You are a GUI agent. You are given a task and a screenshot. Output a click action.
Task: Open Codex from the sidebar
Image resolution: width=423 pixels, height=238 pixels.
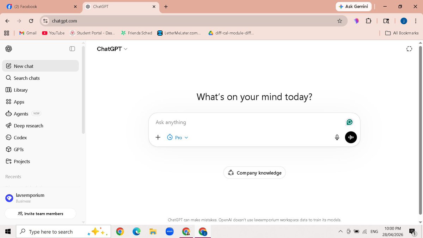click(x=41, y=138)
